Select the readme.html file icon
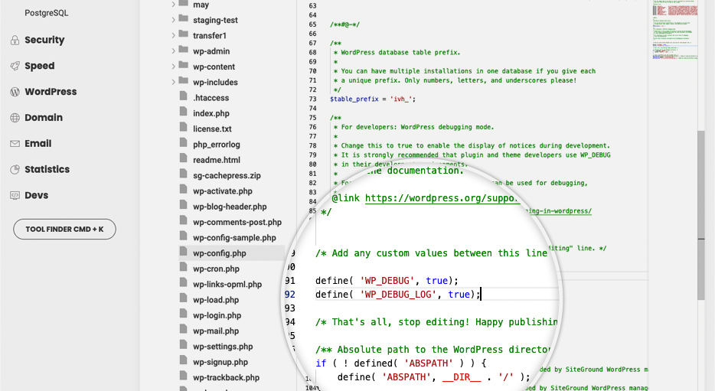The height and width of the screenshot is (391, 715). click(183, 158)
